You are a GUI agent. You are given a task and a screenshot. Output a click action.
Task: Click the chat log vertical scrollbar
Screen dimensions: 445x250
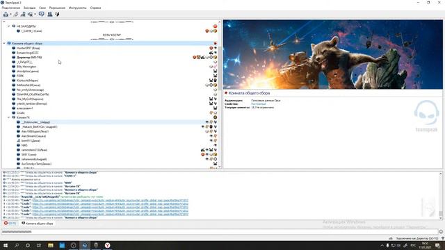441,195
